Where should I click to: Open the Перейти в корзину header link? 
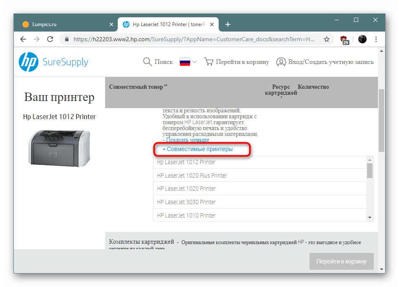tap(242, 62)
